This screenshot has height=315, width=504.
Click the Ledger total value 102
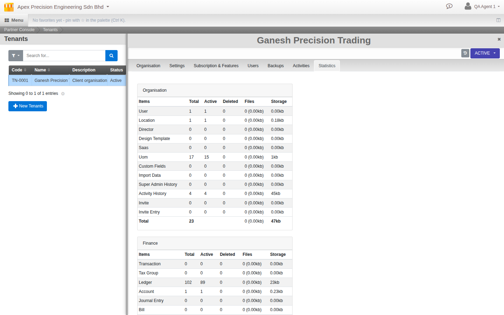point(188,282)
